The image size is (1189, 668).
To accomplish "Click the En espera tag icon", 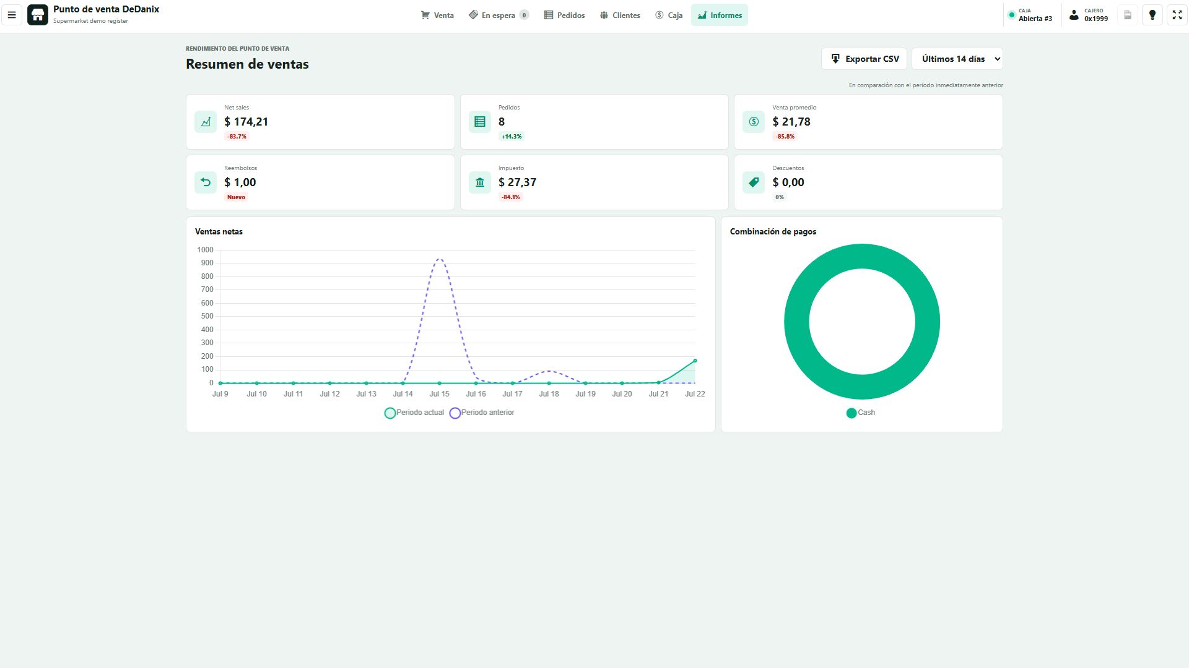I will [x=473, y=15].
